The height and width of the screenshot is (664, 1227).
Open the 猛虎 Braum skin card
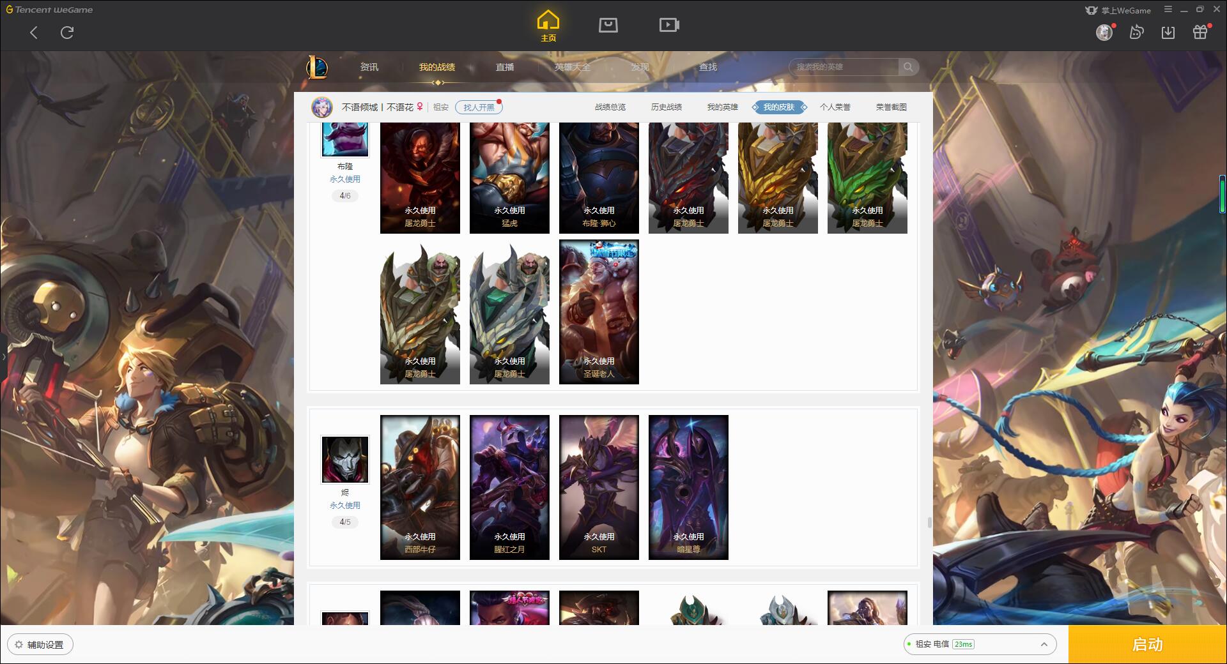click(x=509, y=178)
